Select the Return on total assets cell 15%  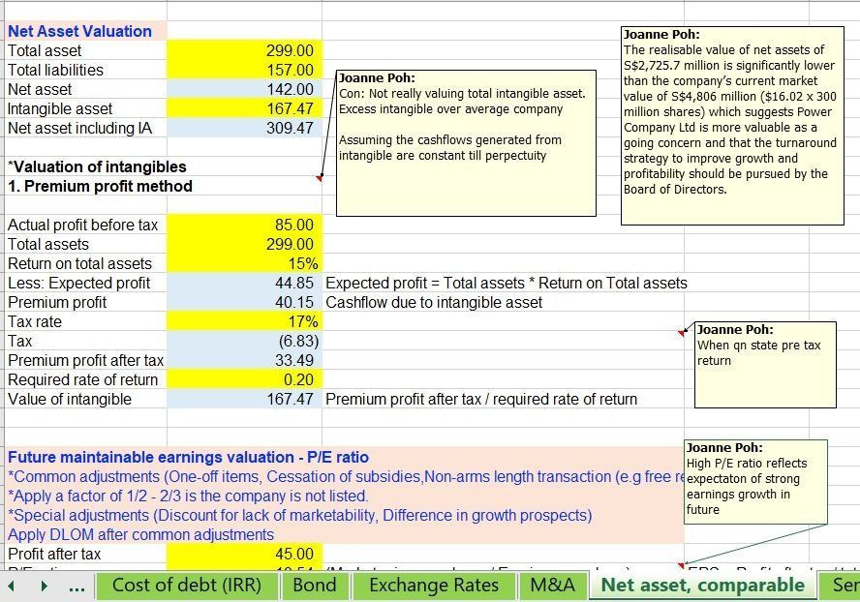[245, 263]
